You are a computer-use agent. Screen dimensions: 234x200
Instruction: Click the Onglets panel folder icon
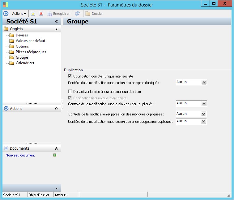click(6, 29)
